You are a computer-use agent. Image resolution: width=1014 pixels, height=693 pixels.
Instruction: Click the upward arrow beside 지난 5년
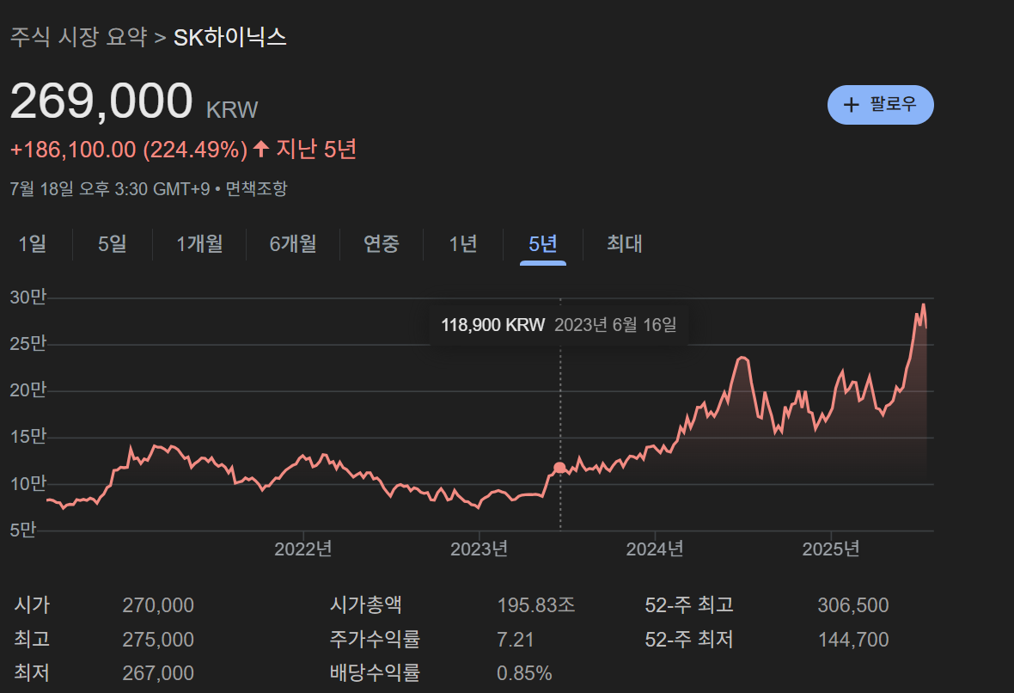point(261,149)
